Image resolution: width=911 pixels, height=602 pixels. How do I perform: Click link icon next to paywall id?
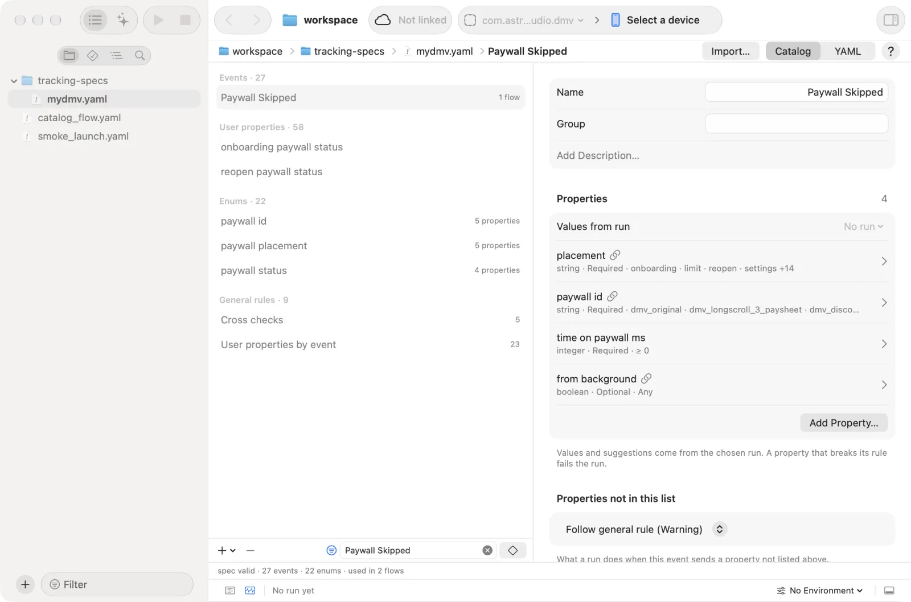(x=612, y=296)
